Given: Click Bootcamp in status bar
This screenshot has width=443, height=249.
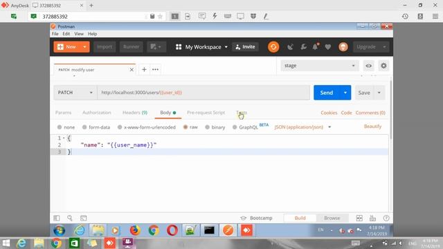Looking at the screenshot, I should click(257, 218).
